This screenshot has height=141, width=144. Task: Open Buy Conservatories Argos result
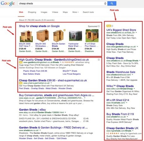click(56, 95)
